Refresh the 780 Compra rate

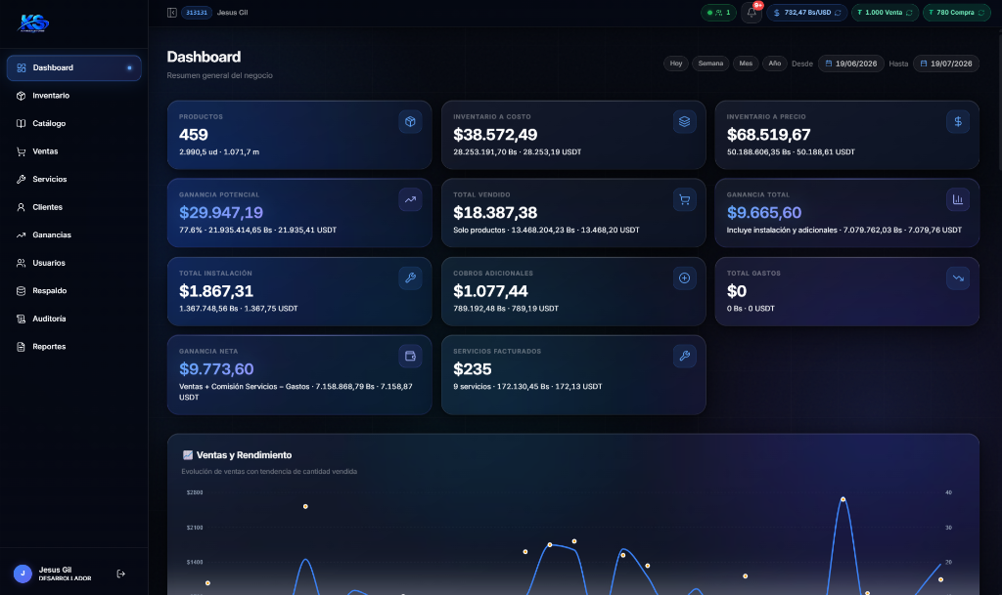pos(981,13)
